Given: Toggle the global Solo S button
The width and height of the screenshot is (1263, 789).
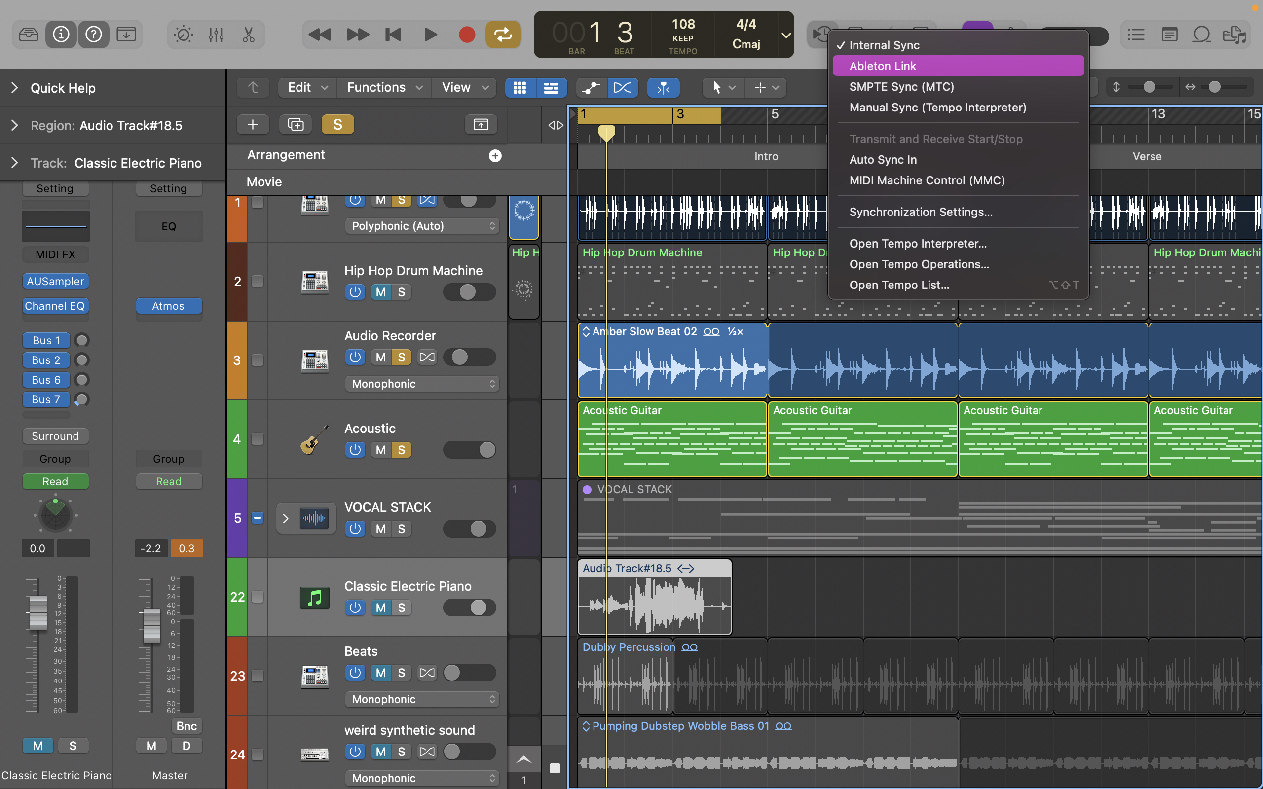Looking at the screenshot, I should (x=337, y=125).
